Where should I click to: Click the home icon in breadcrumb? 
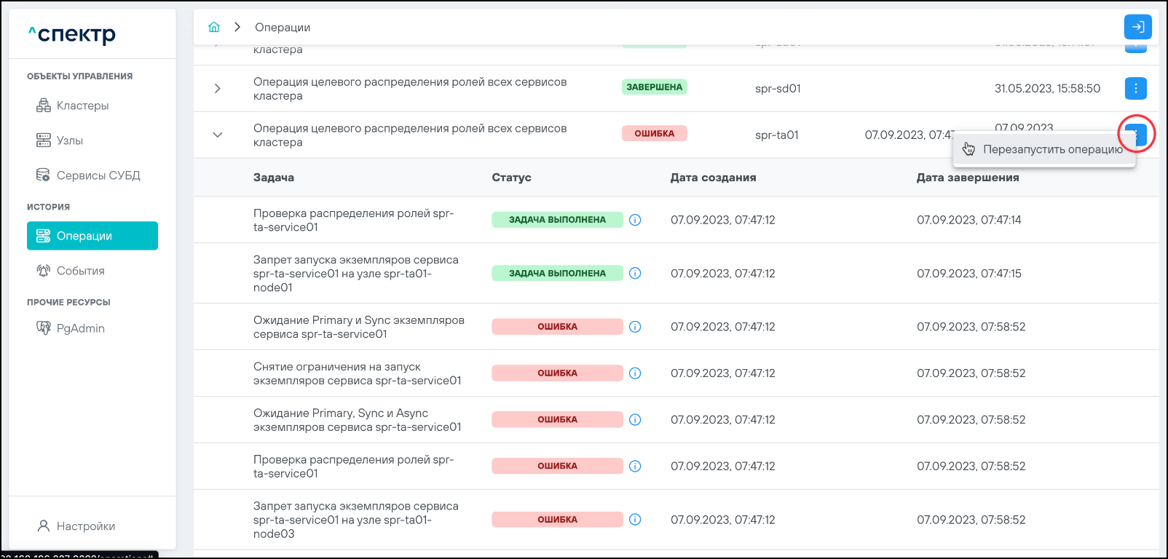[214, 27]
